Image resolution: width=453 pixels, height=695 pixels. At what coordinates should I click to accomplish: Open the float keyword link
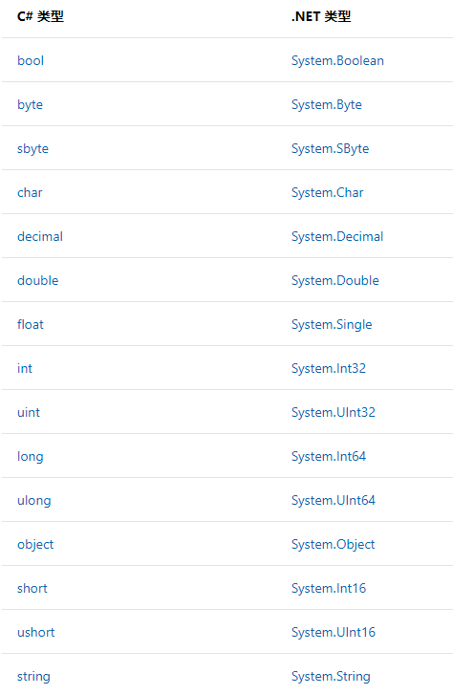(31, 324)
